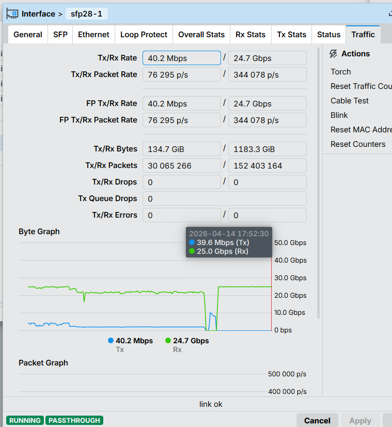Click the Tx Rate field showing 40.2 Mbps
392x427 pixels.
pyautogui.click(x=182, y=58)
